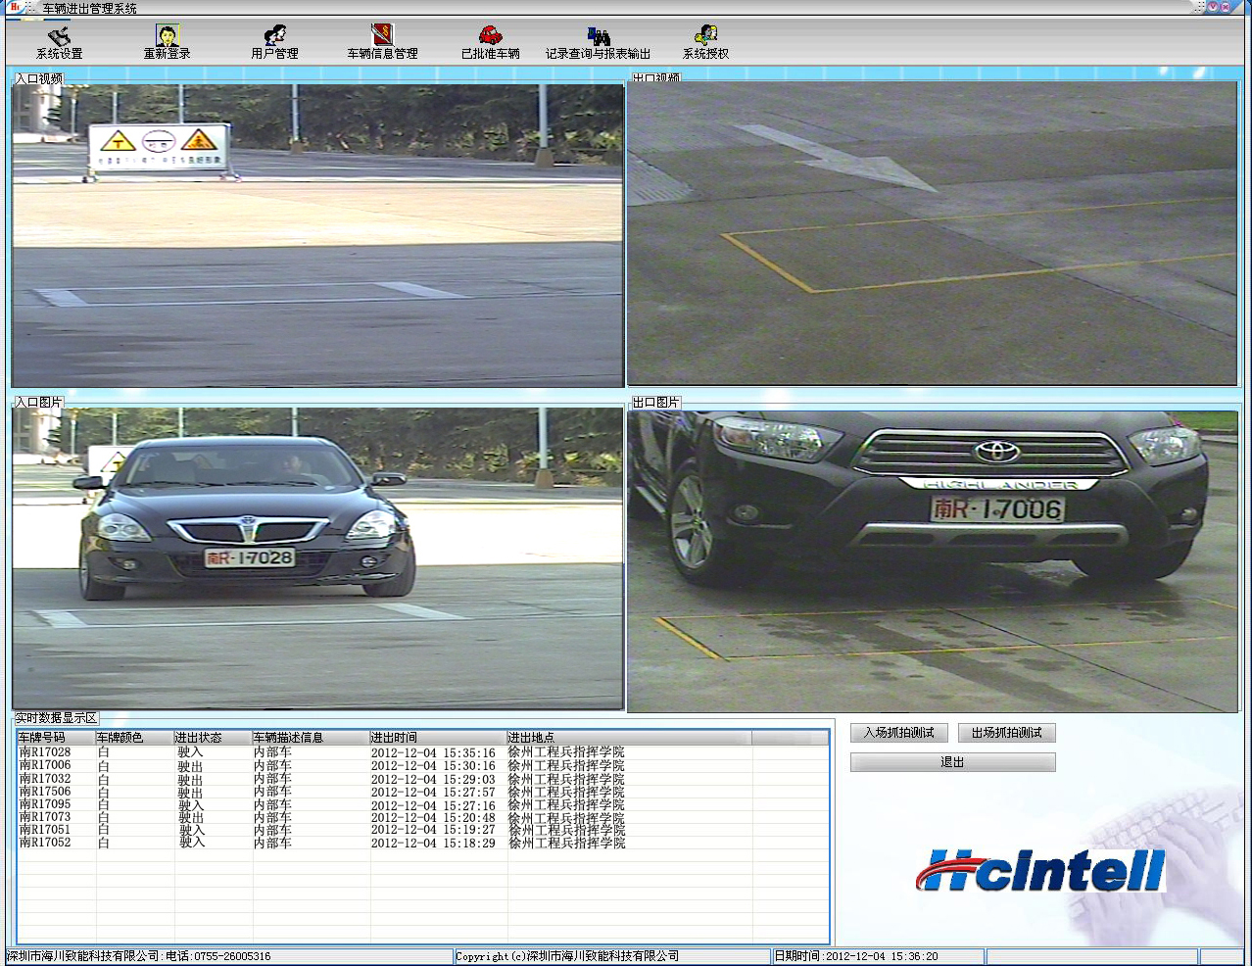Image resolution: width=1252 pixels, height=966 pixels.
Task: Click the 出口视频 live video feed
Action: 932,233
